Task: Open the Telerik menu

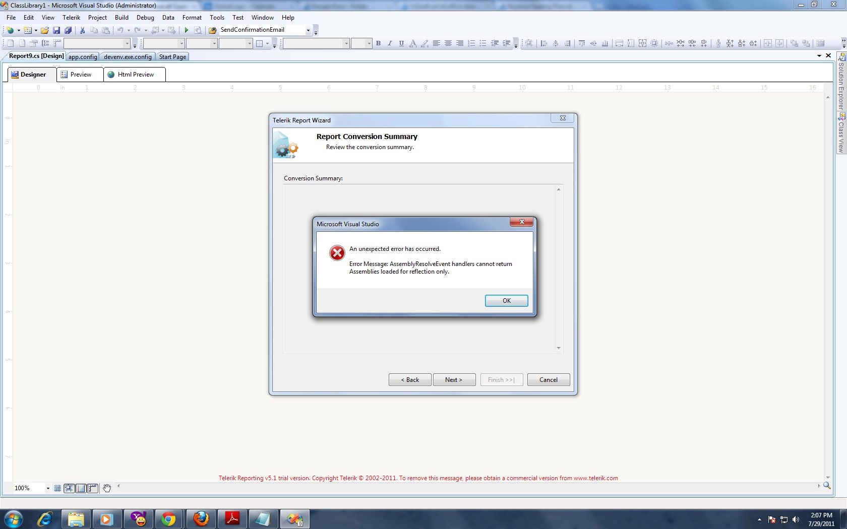Action: click(71, 18)
